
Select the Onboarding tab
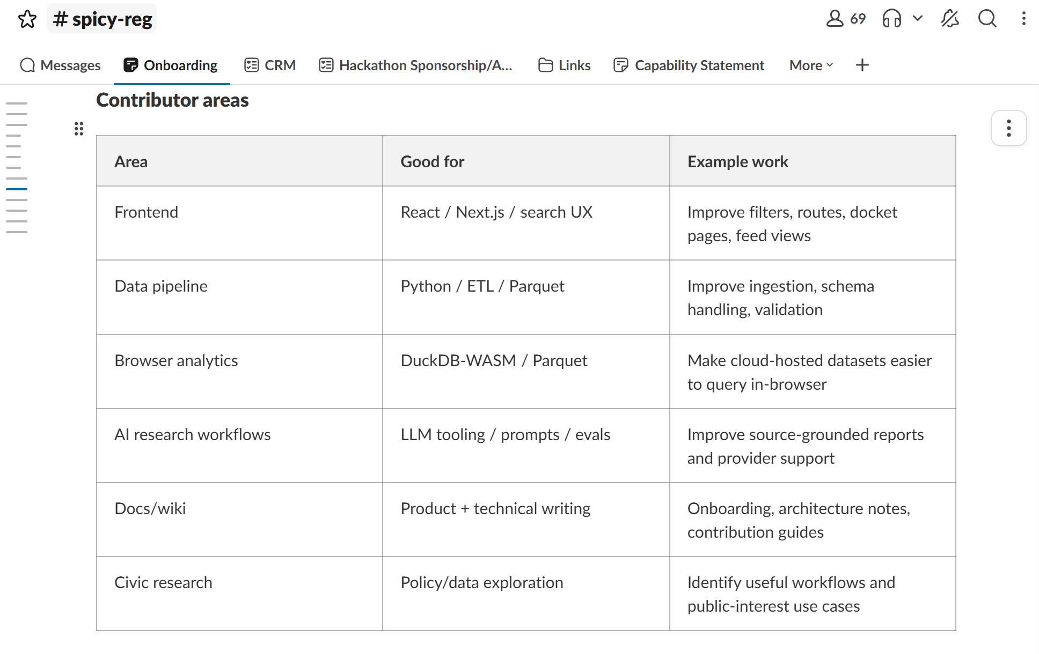pyautogui.click(x=171, y=65)
